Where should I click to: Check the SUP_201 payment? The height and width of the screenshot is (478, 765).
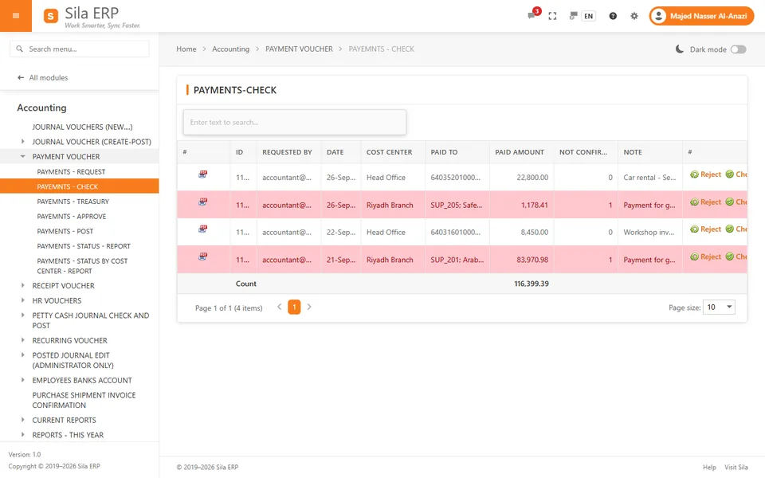point(736,257)
